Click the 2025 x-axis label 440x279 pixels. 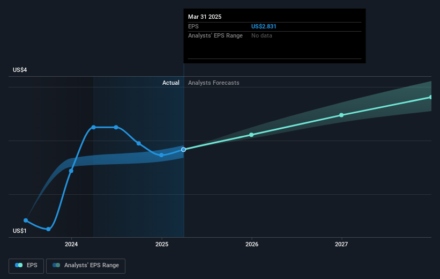point(162,245)
